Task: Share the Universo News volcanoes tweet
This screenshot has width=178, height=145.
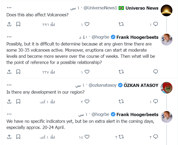Action: click(9, 24)
